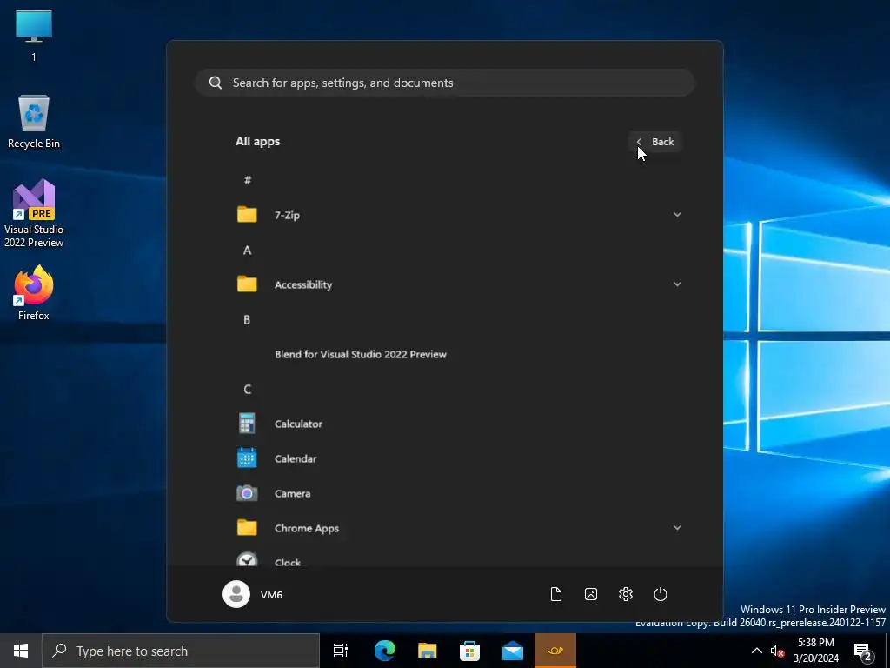Open the Accessibility folder icon
Image resolution: width=890 pixels, height=668 pixels.
pyautogui.click(x=247, y=284)
